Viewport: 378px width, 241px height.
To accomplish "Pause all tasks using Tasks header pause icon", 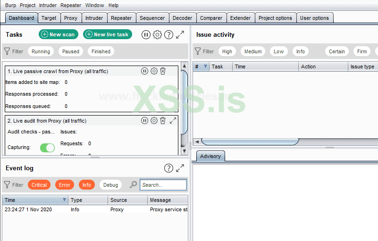I will [146, 35].
